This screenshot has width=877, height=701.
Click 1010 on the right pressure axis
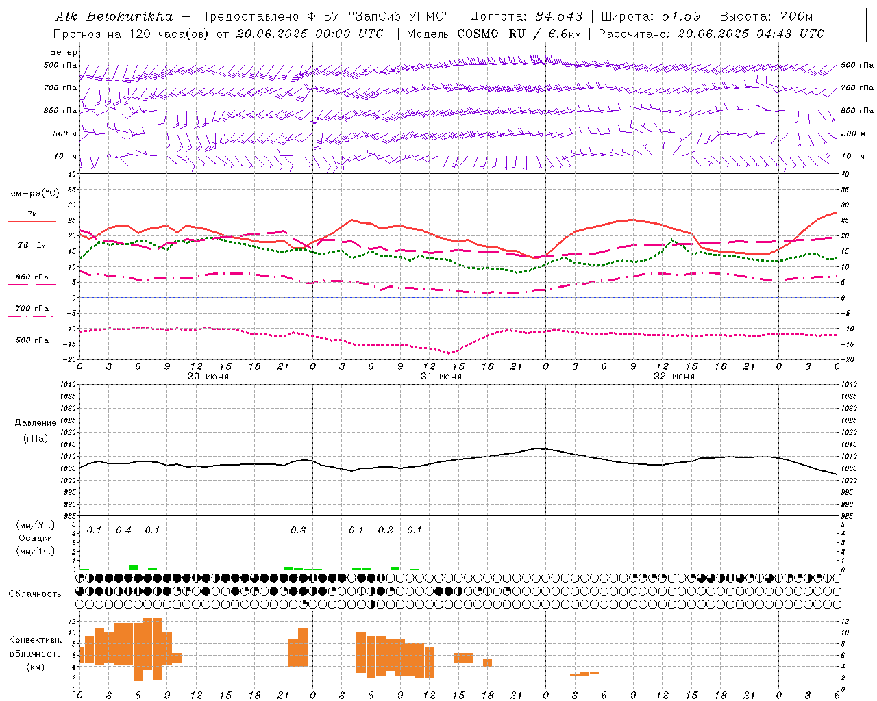pos(850,456)
